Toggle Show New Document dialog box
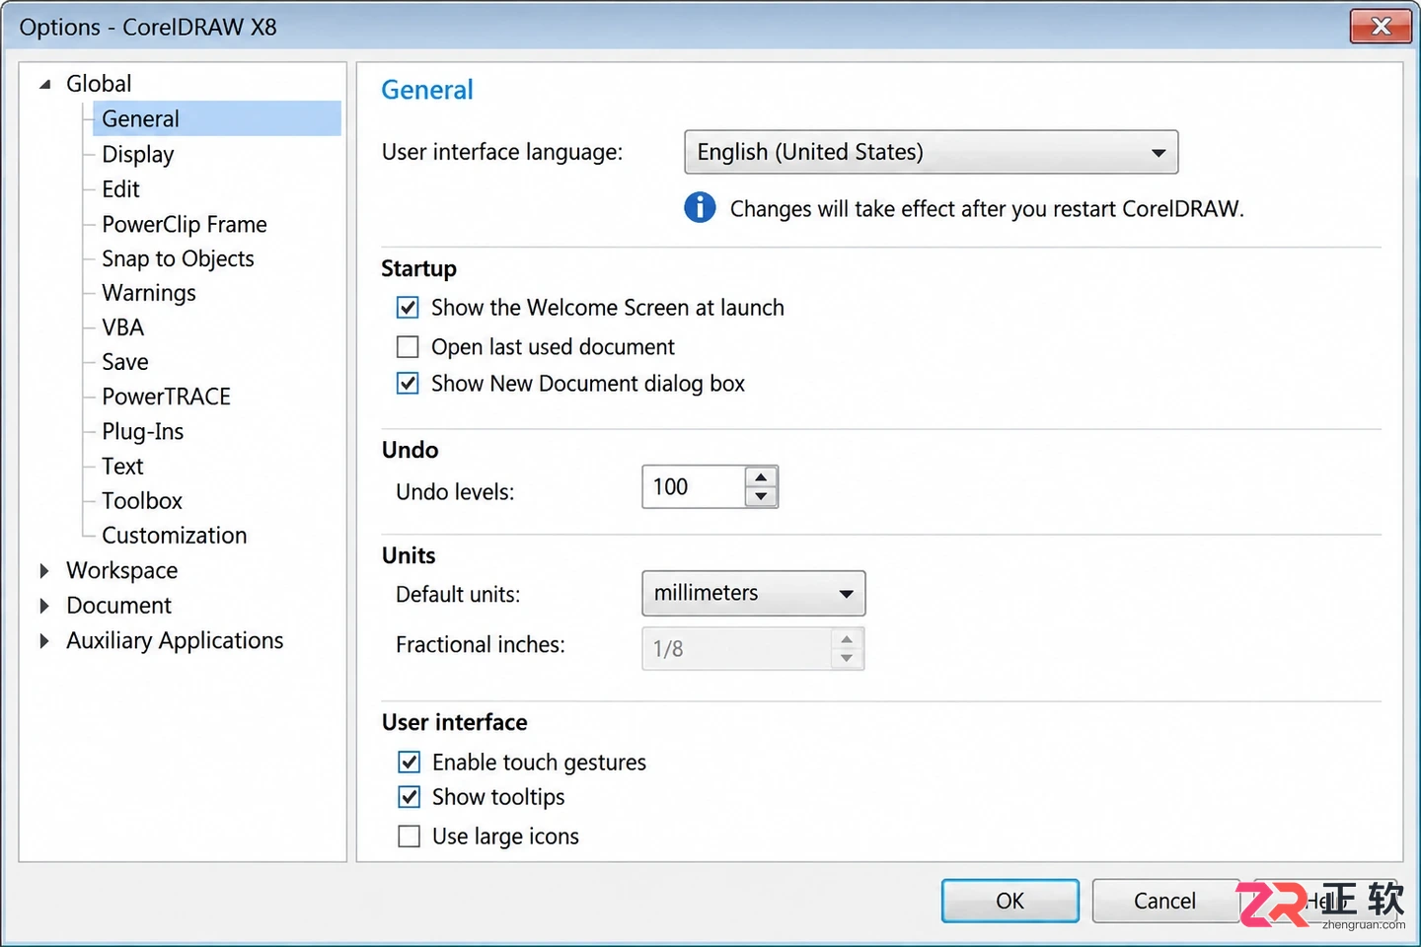 tap(408, 383)
